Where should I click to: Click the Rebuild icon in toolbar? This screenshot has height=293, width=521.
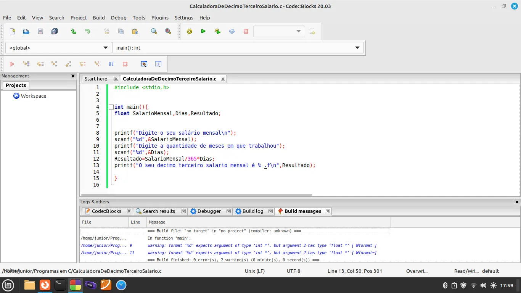(x=232, y=31)
